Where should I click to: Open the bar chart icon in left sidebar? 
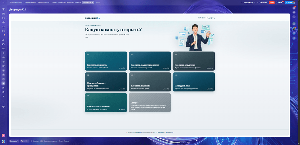click(3, 40)
